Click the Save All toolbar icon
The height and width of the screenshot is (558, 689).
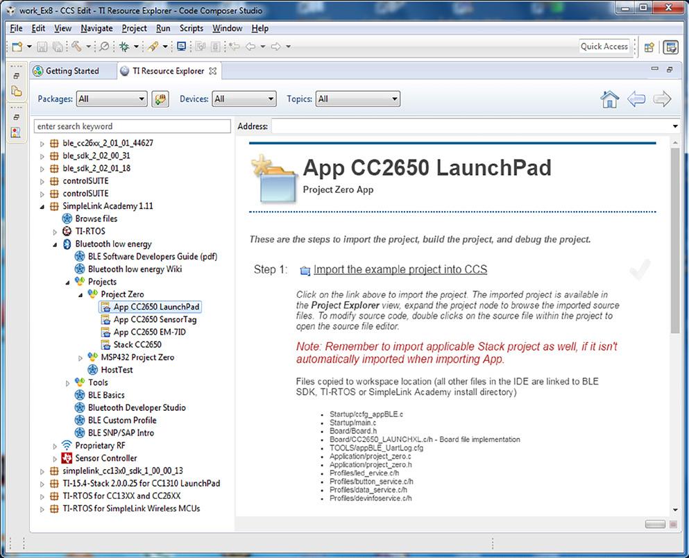point(58,46)
